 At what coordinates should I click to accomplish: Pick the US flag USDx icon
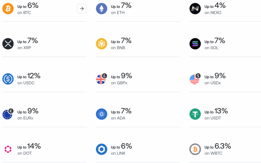point(194,80)
